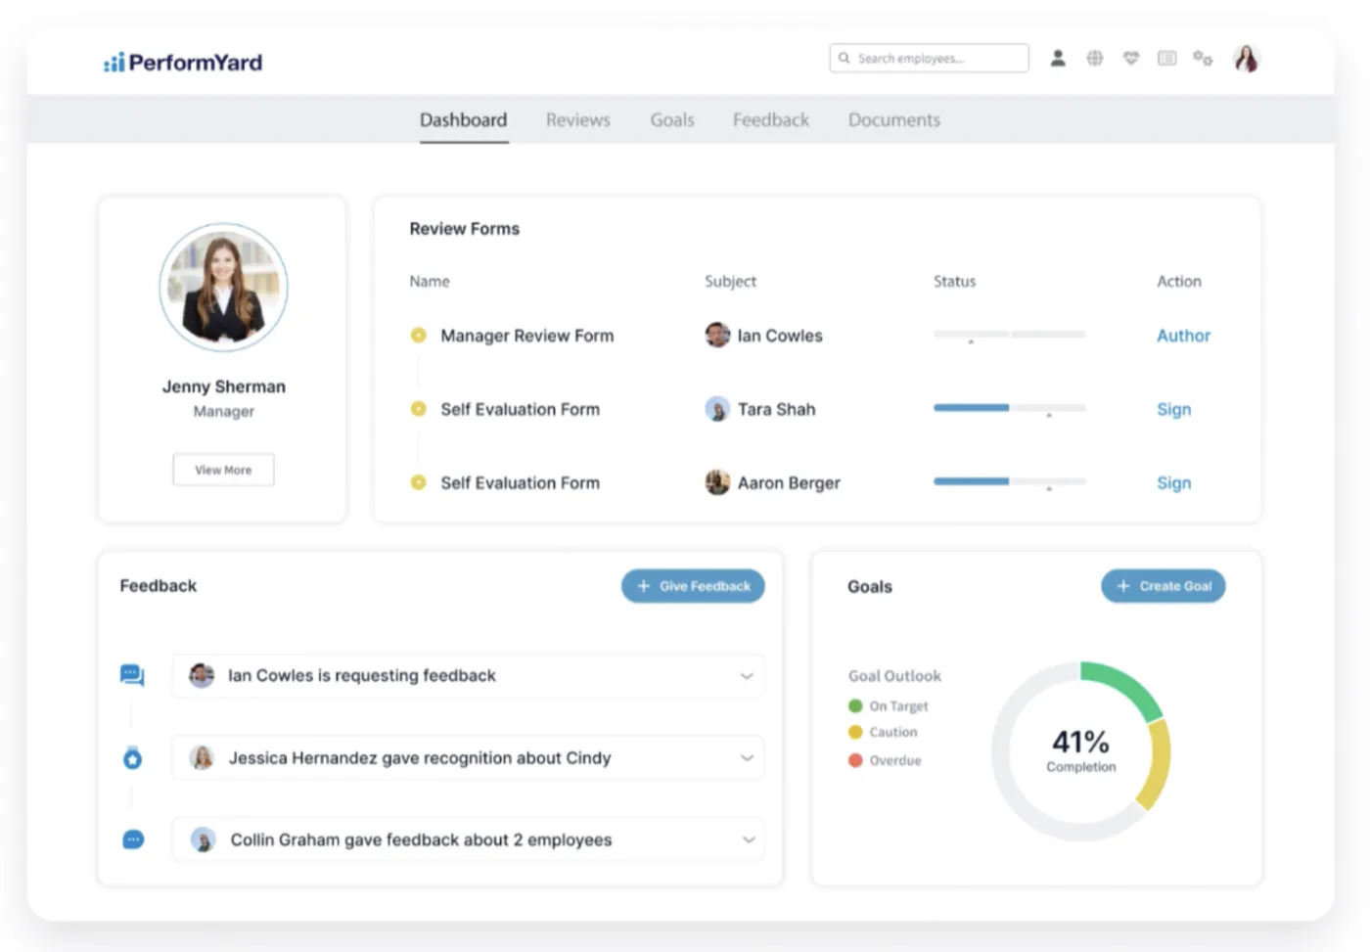
Task: Click the speech bubble icon beside Collin Graham
Action: tap(133, 839)
